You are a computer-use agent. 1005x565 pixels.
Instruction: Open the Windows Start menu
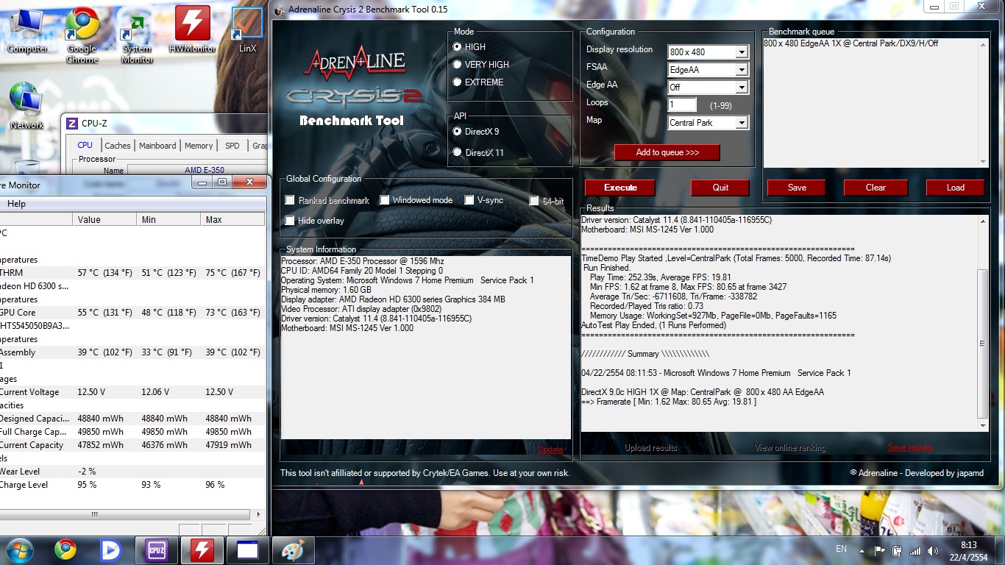pyautogui.click(x=19, y=550)
